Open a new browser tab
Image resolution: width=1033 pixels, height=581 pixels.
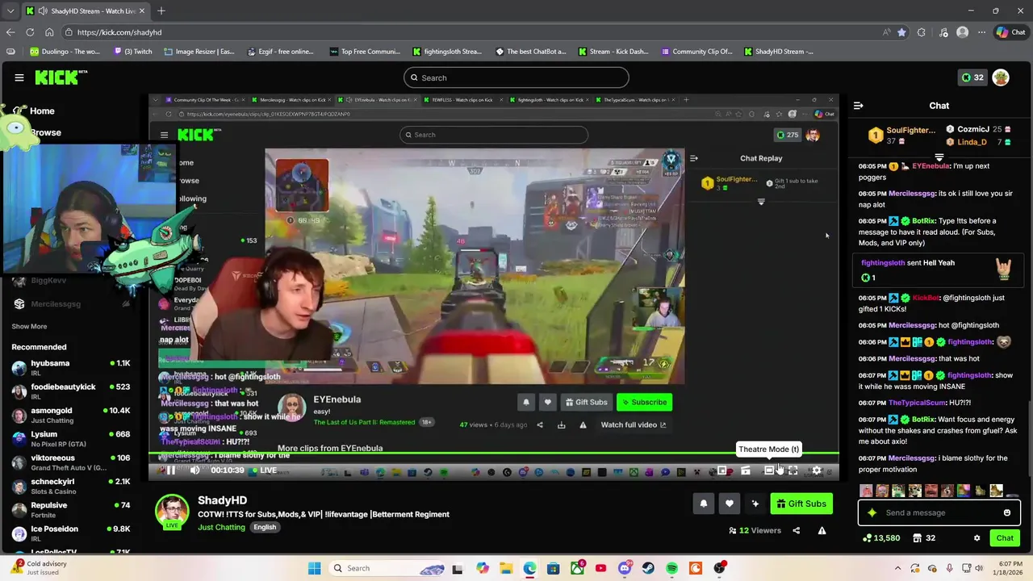(161, 11)
